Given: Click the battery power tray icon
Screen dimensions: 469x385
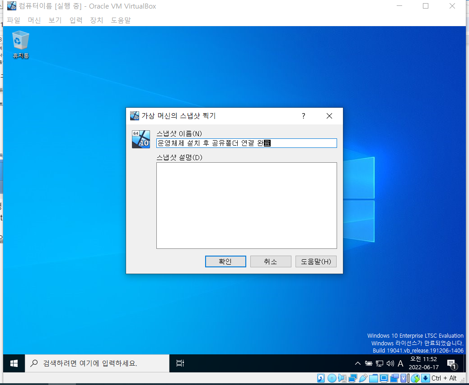Looking at the screenshot, I should click(x=369, y=363).
